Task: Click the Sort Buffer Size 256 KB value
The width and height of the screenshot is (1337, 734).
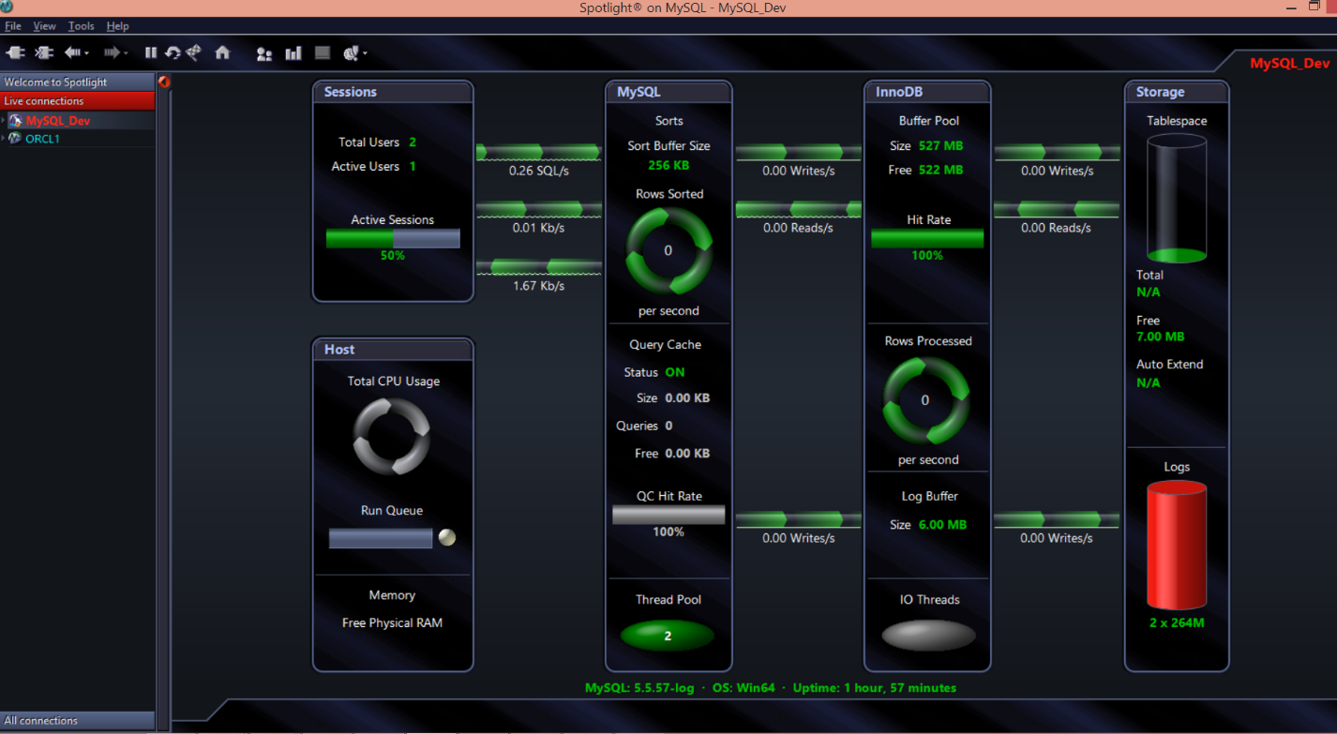Action: 668,166
